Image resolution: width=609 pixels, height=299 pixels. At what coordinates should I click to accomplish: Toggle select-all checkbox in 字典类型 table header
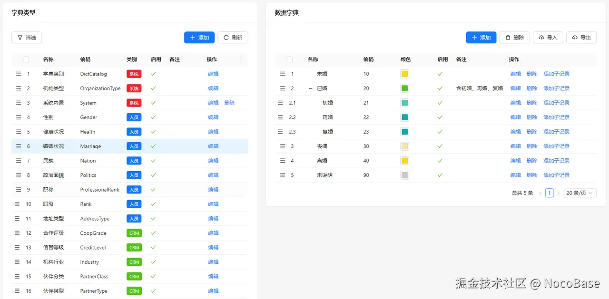[26, 59]
